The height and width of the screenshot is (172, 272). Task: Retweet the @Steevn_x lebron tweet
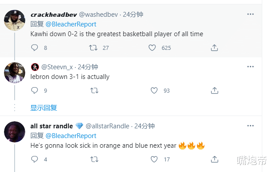click(x=94, y=90)
